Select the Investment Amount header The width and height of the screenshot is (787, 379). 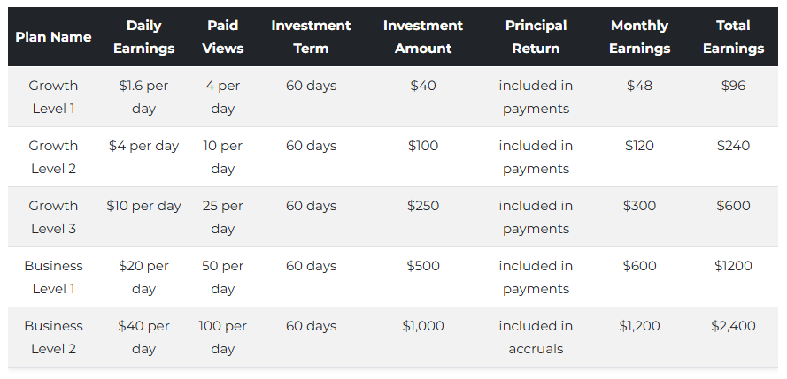423,37
